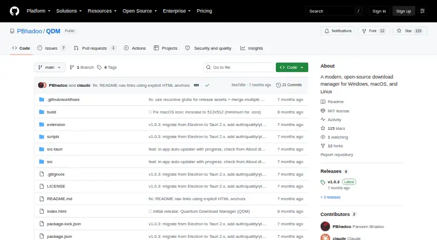Open commit message about macOS icon 512x512
Screen dimensions: 437x240
tap(206, 112)
